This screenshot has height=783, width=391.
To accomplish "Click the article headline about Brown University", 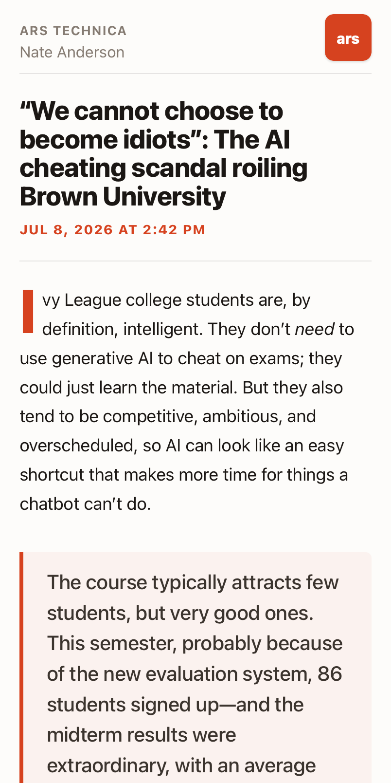I will pyautogui.click(x=163, y=154).
